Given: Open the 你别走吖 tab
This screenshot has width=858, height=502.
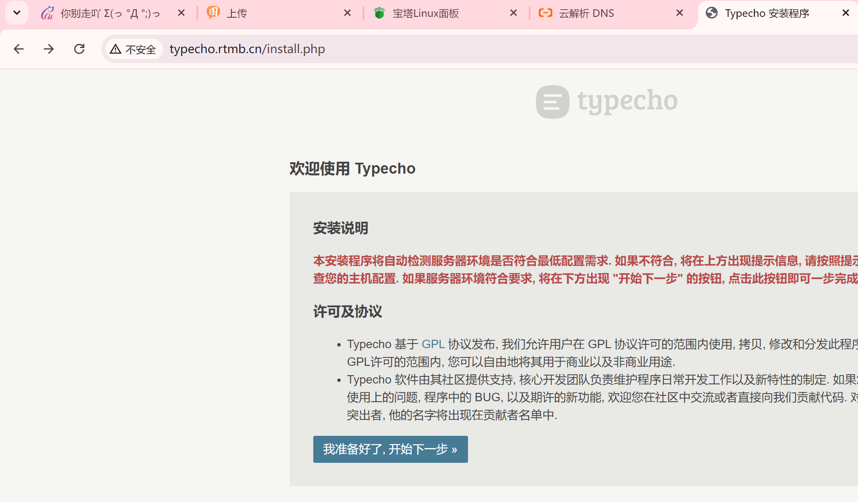Looking at the screenshot, I should click(x=110, y=13).
